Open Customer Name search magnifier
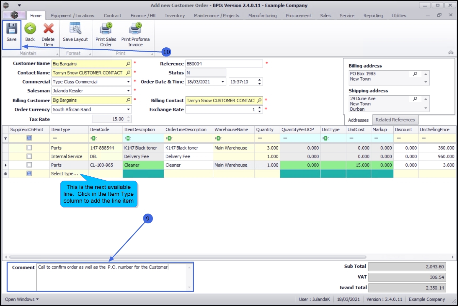 click(128, 64)
